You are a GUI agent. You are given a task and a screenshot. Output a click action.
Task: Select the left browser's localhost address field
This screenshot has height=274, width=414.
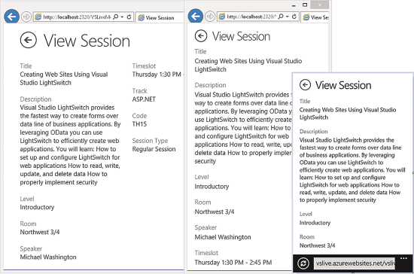[x=84, y=17]
